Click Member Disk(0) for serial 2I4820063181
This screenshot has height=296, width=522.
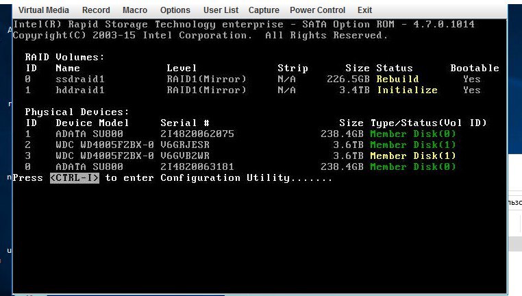tap(413, 166)
